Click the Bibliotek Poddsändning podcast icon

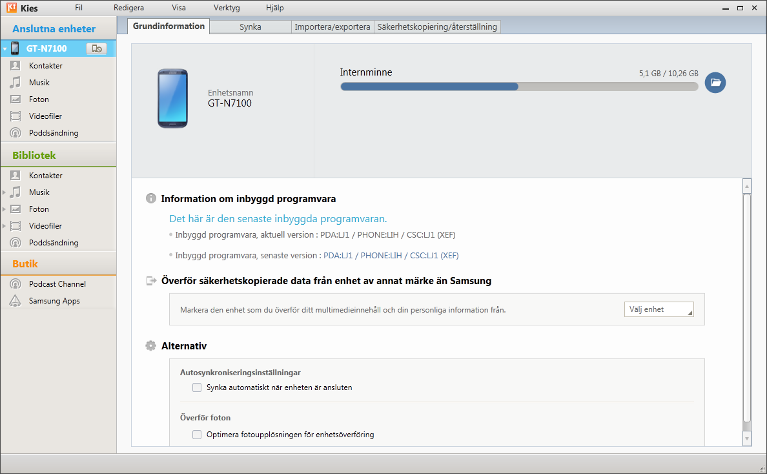15,243
